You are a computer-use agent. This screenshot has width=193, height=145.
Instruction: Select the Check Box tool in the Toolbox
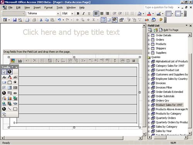click(x=4, y=88)
